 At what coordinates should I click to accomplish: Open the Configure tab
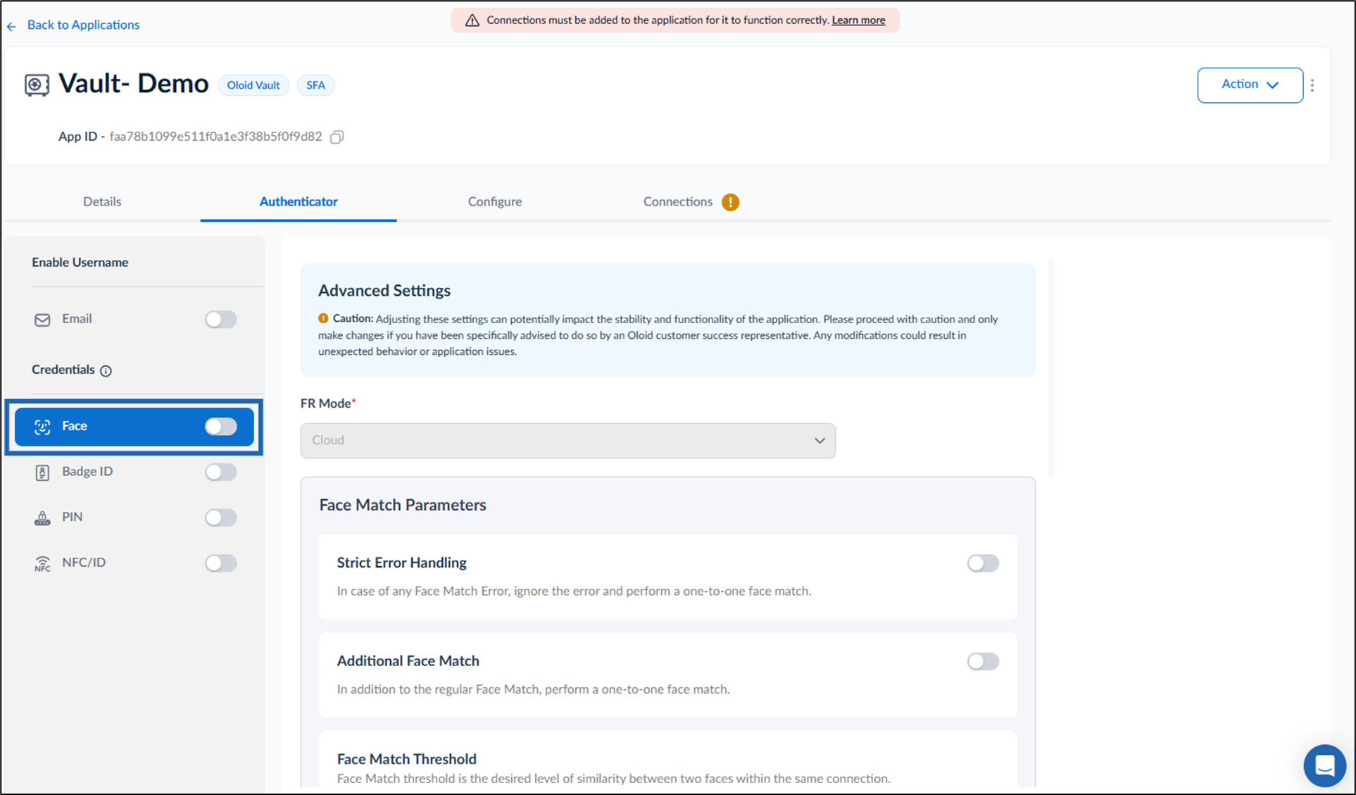495,201
